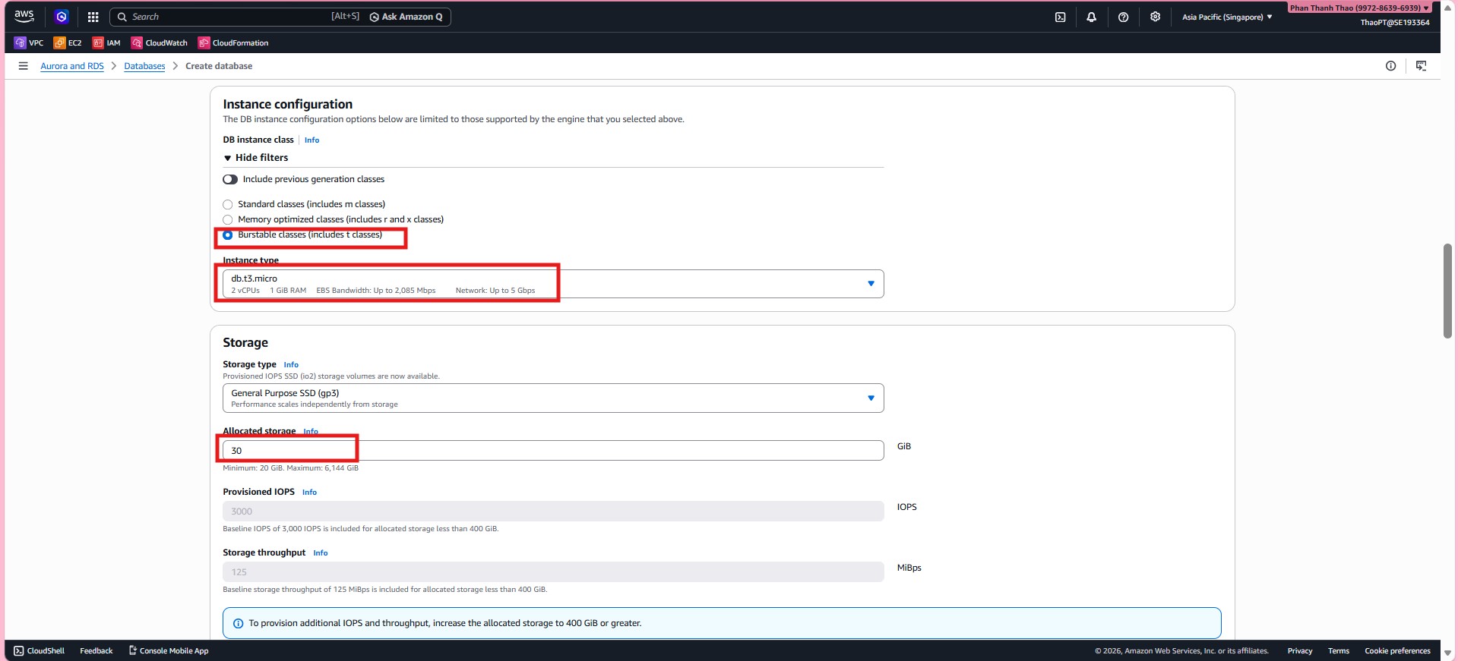Open Info link for Storage throughput
1458x661 pixels.
tap(321, 553)
